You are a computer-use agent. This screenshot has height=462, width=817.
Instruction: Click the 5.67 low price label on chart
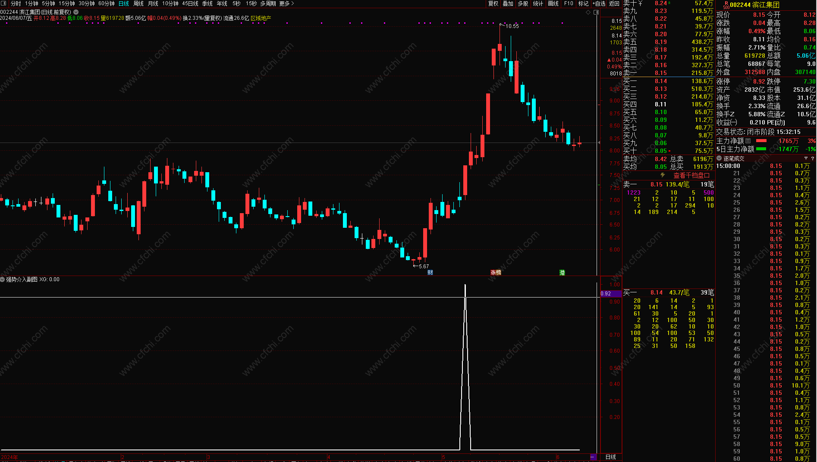coord(424,267)
